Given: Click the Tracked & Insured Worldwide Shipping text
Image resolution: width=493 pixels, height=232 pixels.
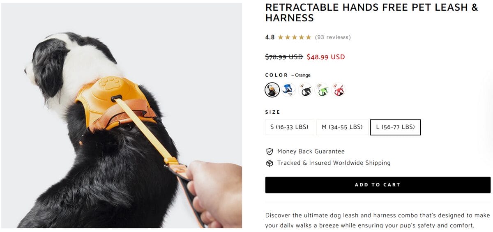Looking at the screenshot, I should [x=334, y=163].
